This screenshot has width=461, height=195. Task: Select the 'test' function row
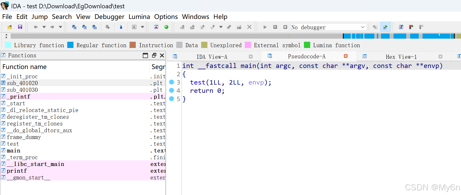click(x=83, y=144)
